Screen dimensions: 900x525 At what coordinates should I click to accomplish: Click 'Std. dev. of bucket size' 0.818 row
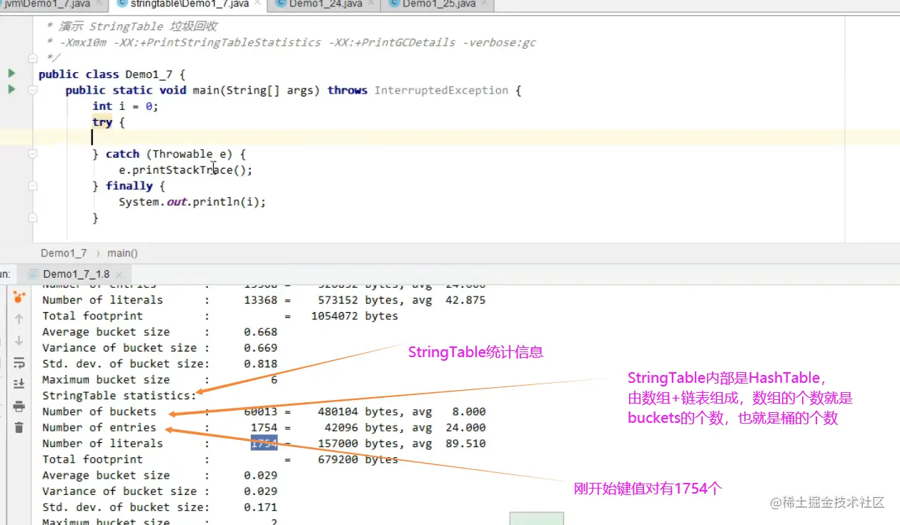159,364
